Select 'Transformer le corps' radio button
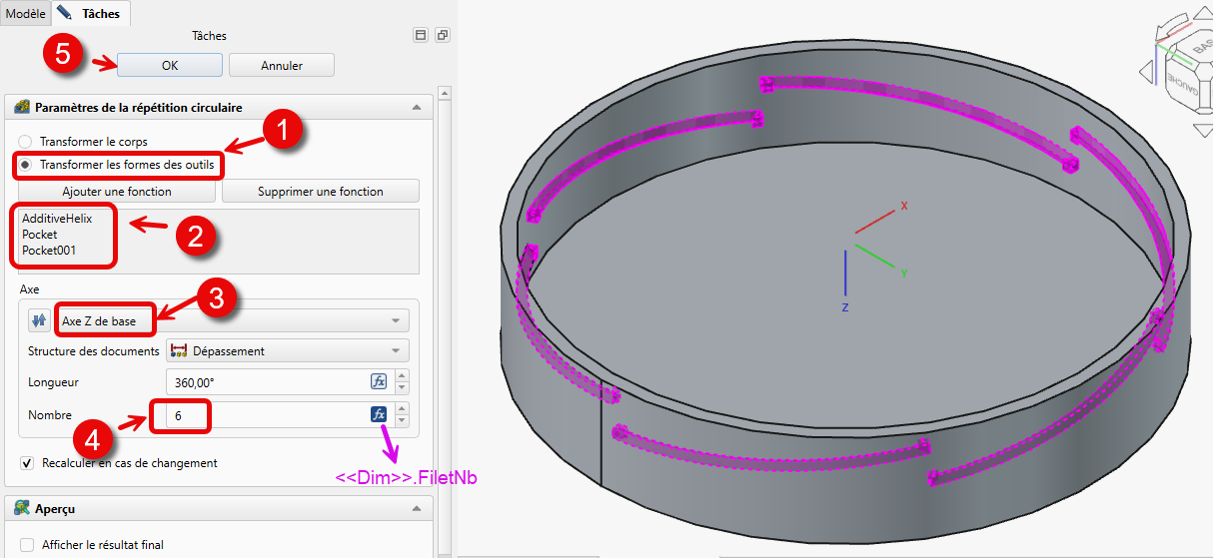The height and width of the screenshot is (558, 1213). [x=26, y=142]
